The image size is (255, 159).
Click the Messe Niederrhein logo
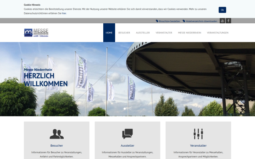click(x=36, y=33)
